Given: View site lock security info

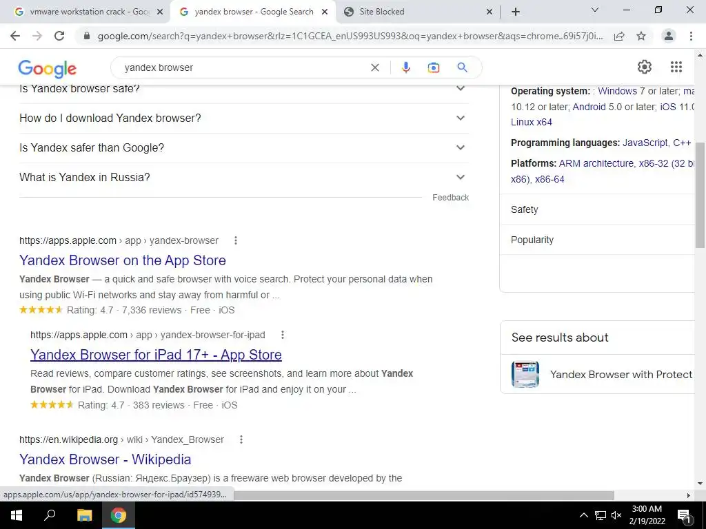Looking at the screenshot, I should (x=87, y=36).
